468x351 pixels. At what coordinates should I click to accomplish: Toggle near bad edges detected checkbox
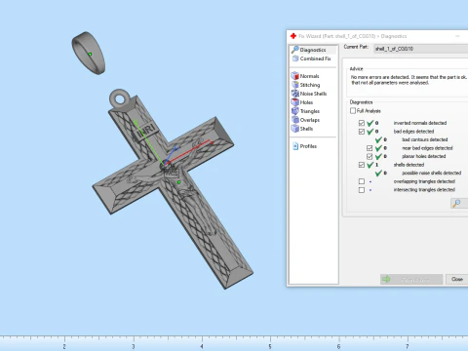point(370,148)
